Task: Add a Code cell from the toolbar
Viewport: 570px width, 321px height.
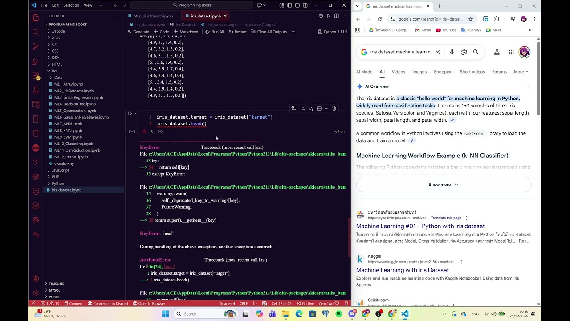Action: [161, 32]
